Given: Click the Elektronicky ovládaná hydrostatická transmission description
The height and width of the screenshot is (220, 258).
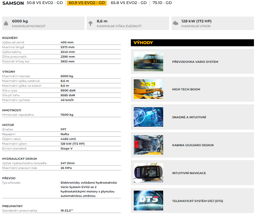Looking at the screenshot, I should pos(89,189).
